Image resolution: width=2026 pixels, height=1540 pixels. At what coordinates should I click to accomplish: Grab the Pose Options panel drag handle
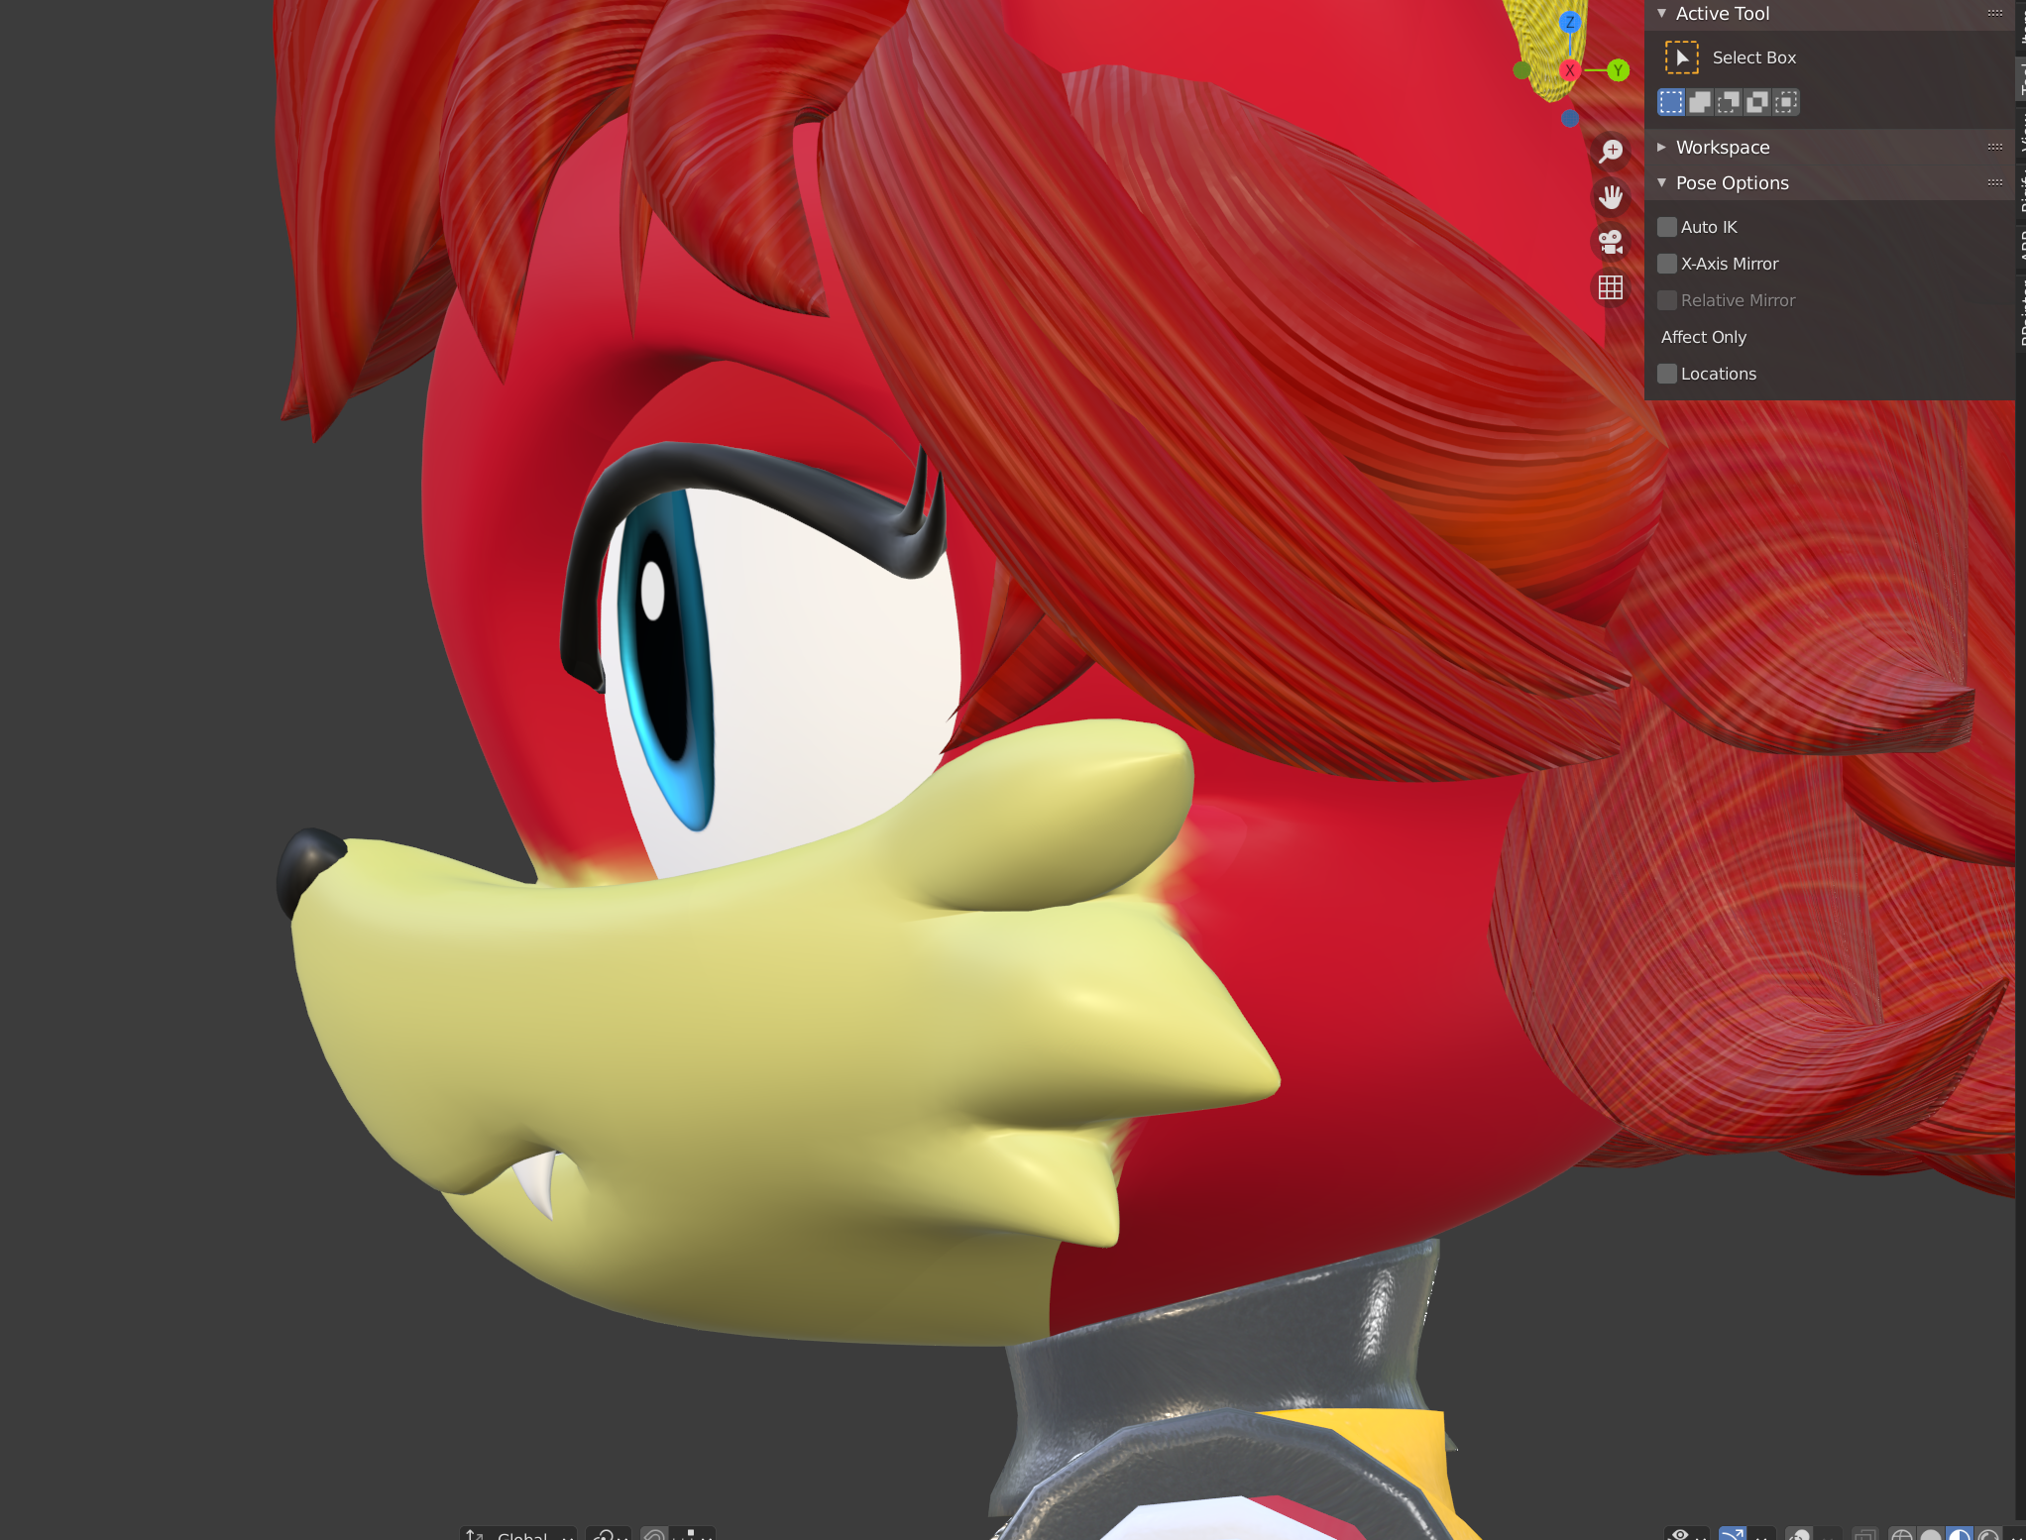coord(1995,182)
